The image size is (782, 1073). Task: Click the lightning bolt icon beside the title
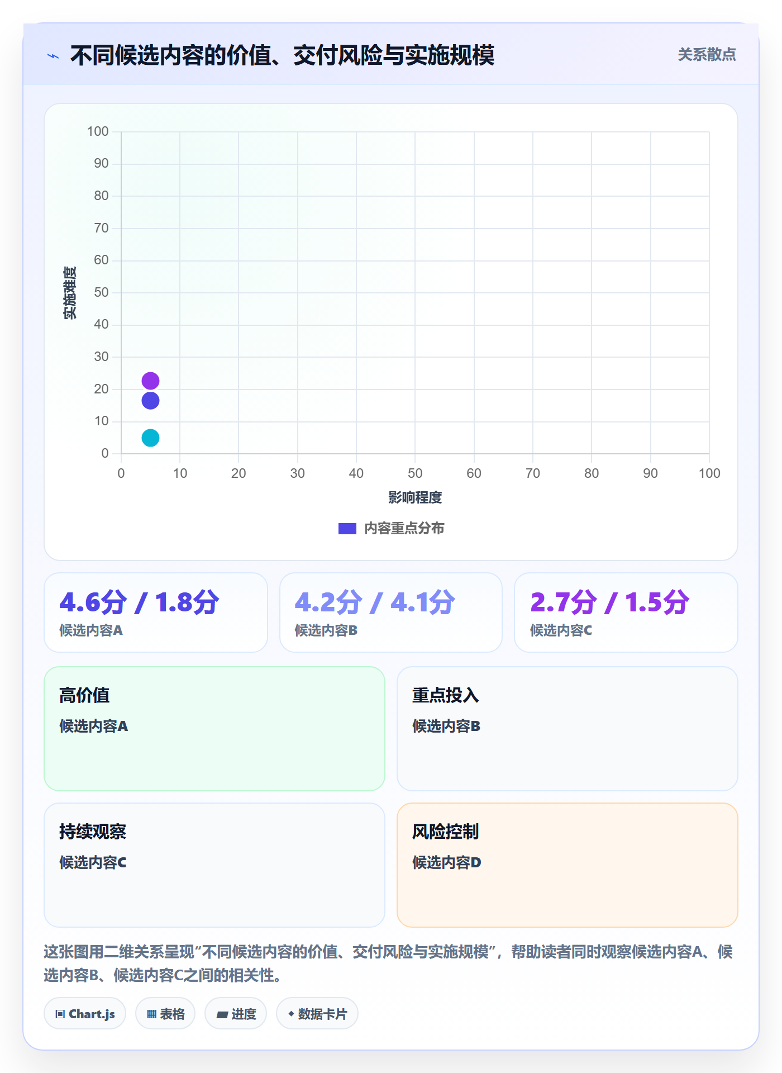pyautogui.click(x=53, y=56)
